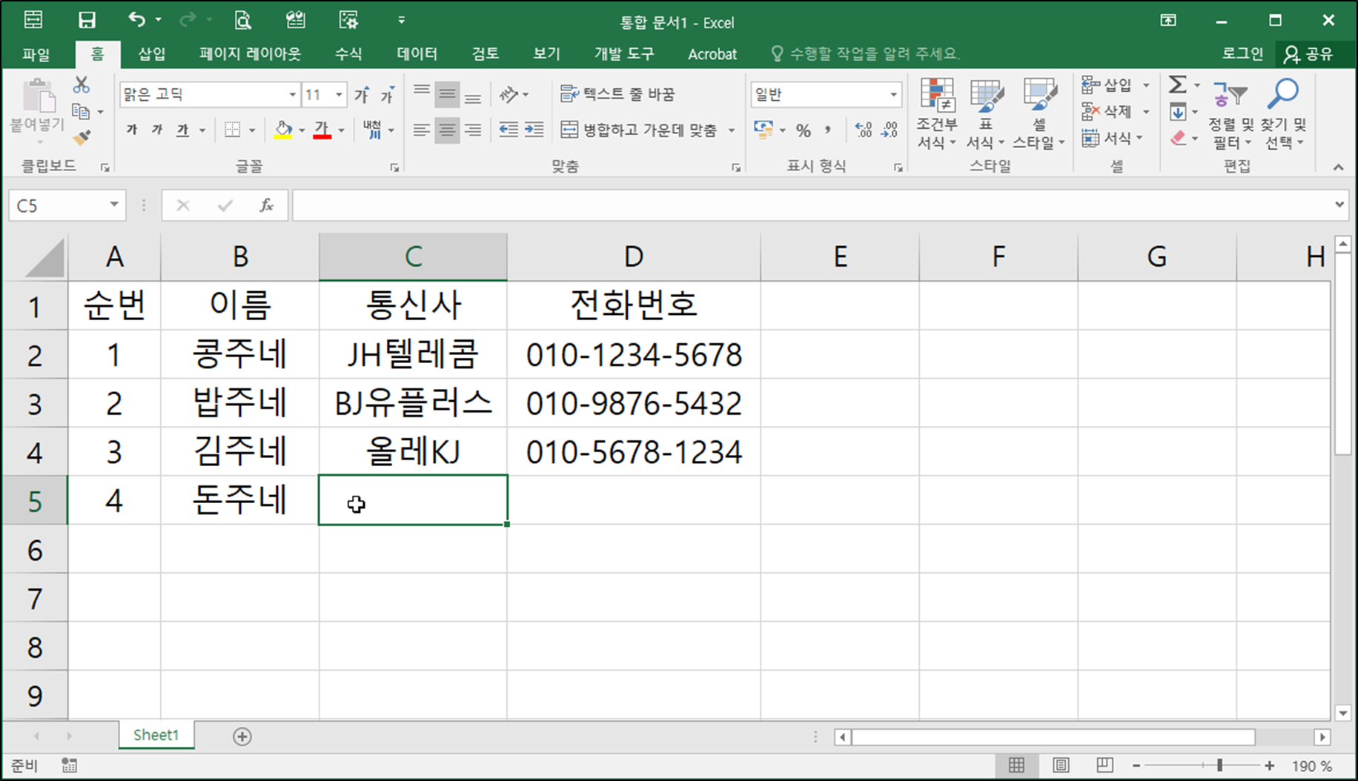Activate the Format Painter brush
Image resolution: width=1358 pixels, height=781 pixels.
click(x=82, y=137)
